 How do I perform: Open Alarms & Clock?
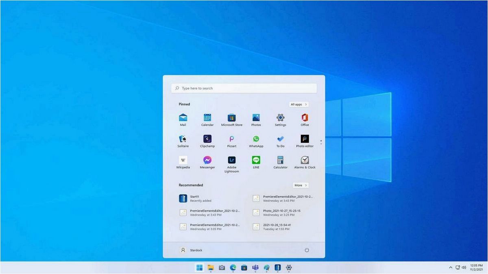pos(305,162)
